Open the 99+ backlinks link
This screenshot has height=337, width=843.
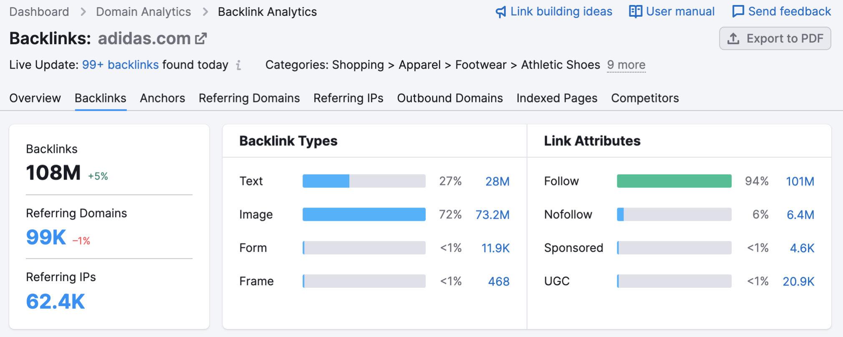(x=120, y=65)
